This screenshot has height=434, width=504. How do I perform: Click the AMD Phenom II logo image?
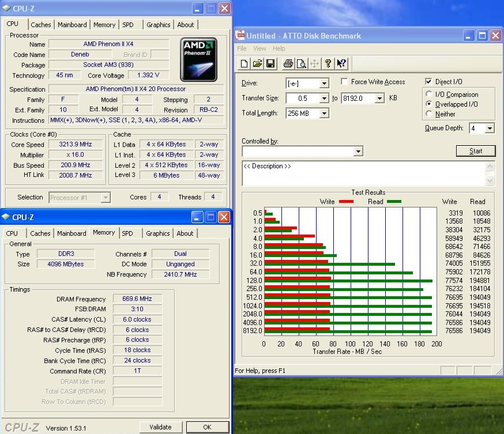(198, 59)
